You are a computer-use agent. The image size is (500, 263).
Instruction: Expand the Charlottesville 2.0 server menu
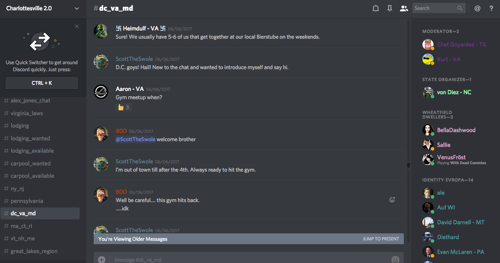pyautogui.click(x=77, y=8)
